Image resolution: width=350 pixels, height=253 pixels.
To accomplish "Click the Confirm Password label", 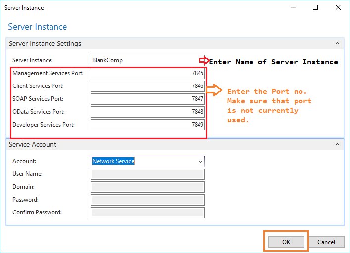I will pyautogui.click(x=37, y=212).
